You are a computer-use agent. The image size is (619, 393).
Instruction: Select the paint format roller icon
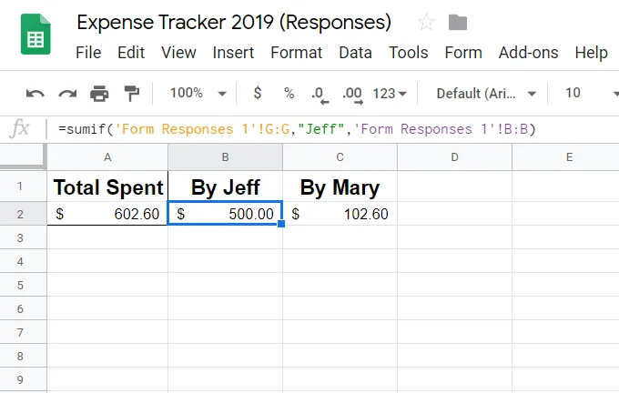(x=131, y=93)
